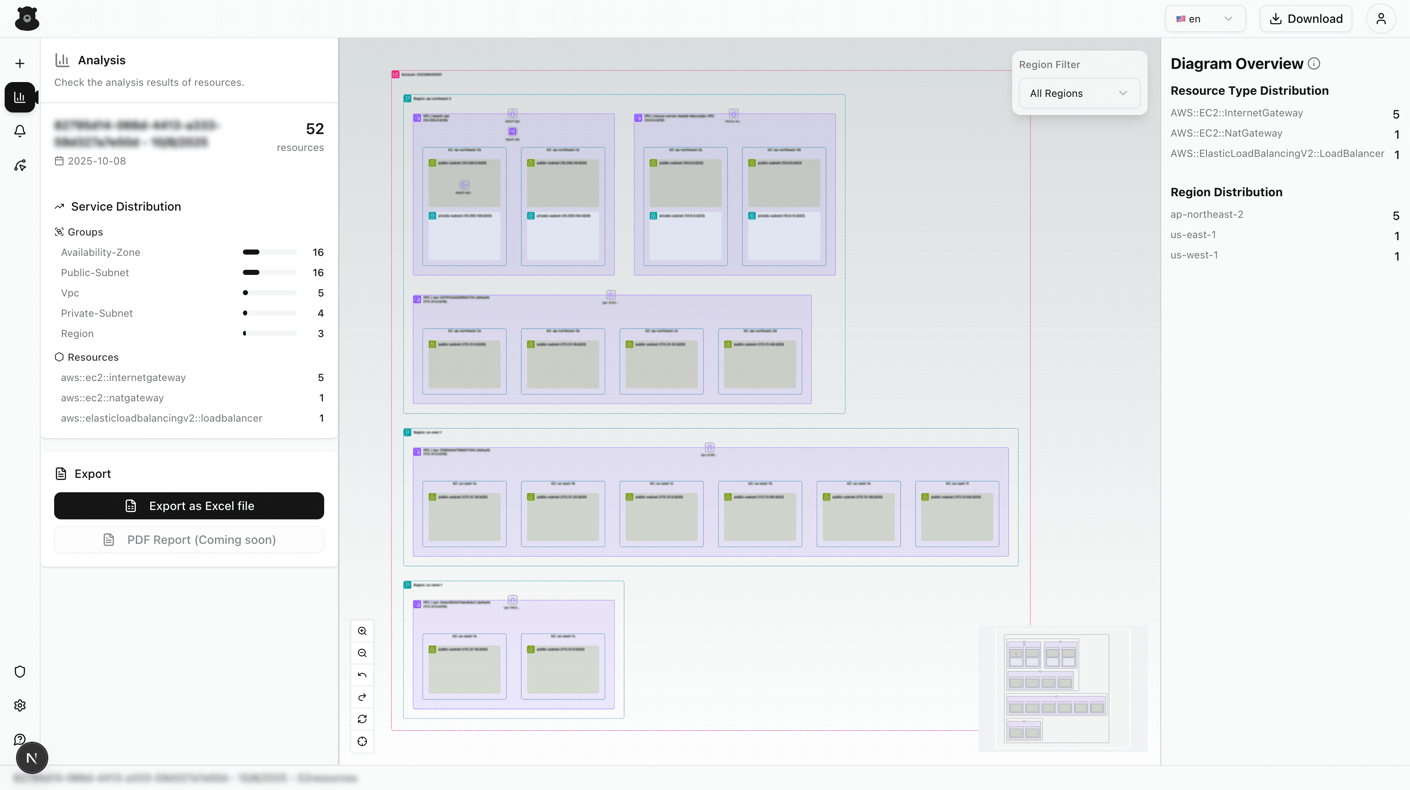Click the zoom in icon on canvas toolbar
The height and width of the screenshot is (790, 1410).
pos(362,631)
